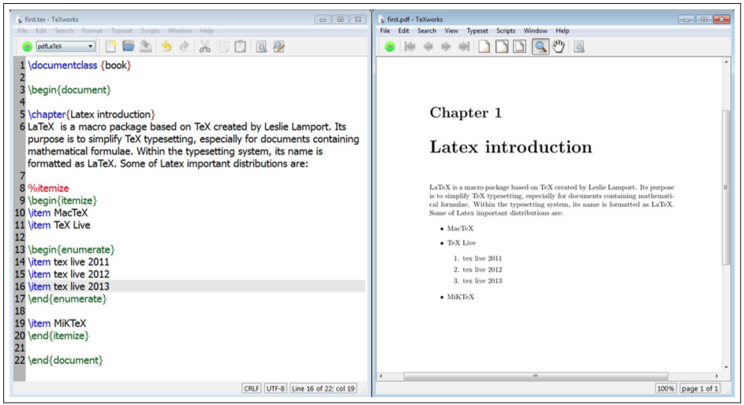744x405 pixels.
Task: Click the 100% zoom indicator in status bar
Action: (x=665, y=388)
